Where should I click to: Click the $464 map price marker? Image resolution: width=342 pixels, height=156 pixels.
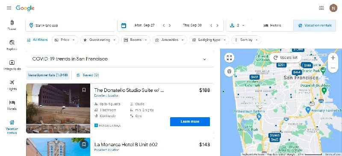coord(297,72)
